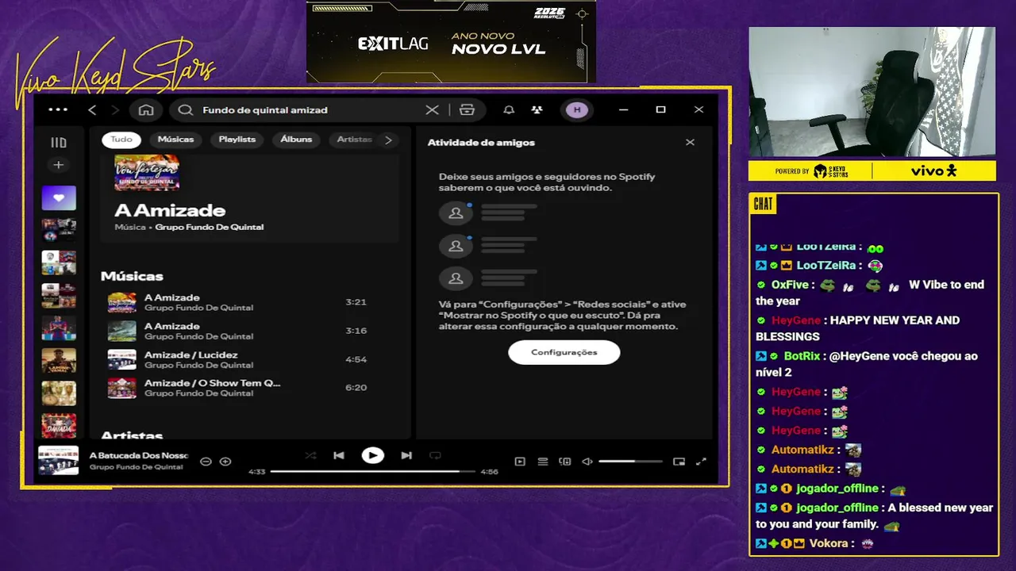1016x571 pixels.
Task: Enter full screen player
Action: pyautogui.click(x=701, y=462)
